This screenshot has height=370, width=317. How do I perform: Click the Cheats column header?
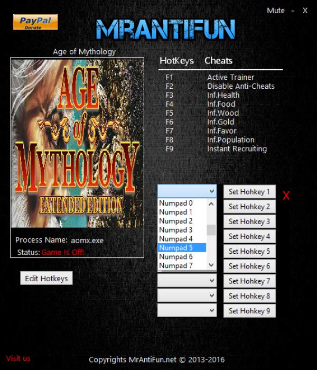point(218,61)
